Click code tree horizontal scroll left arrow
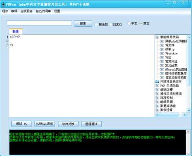This screenshot has height=156, width=192. [x=157, y=114]
